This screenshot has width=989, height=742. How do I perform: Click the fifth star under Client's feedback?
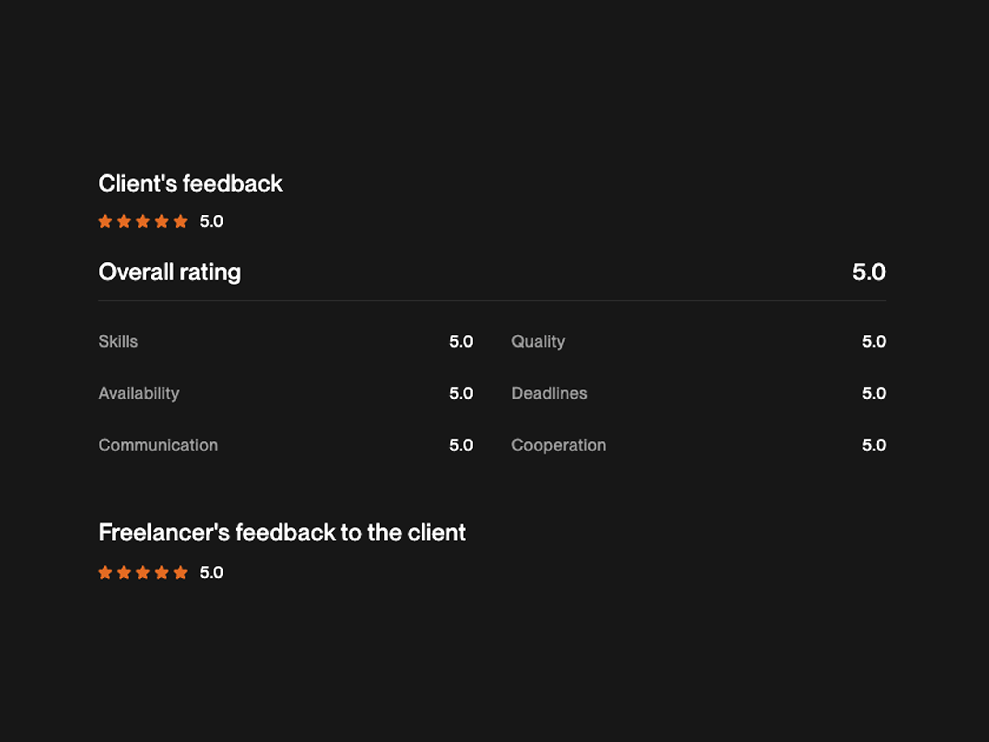click(x=180, y=221)
